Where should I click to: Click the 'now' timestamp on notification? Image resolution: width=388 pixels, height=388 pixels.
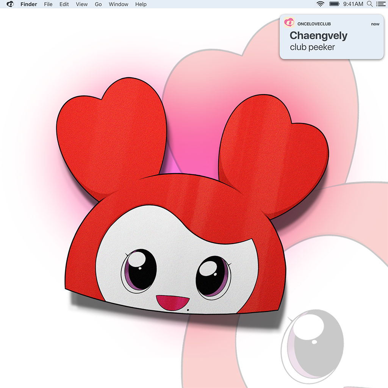pyautogui.click(x=375, y=24)
